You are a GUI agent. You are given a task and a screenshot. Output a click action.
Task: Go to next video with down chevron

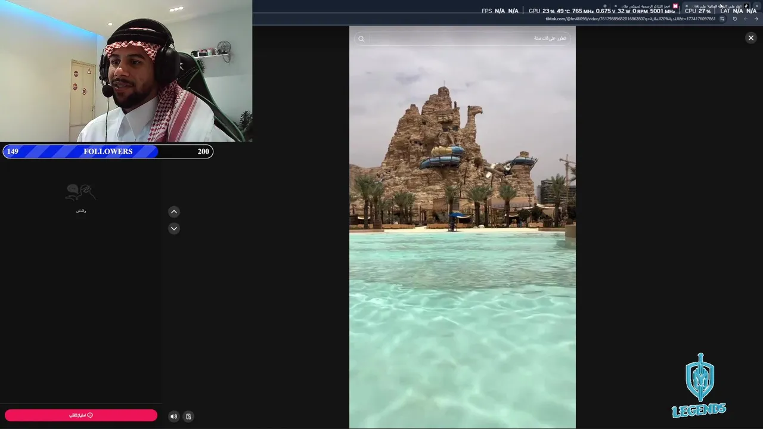click(174, 228)
